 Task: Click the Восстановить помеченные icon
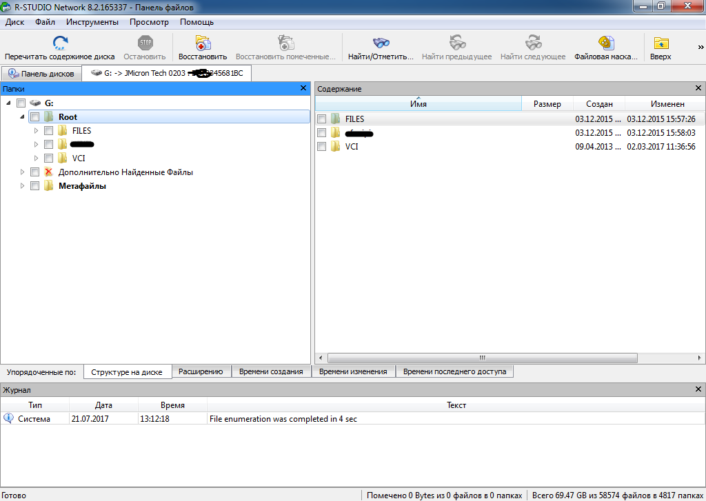click(285, 43)
